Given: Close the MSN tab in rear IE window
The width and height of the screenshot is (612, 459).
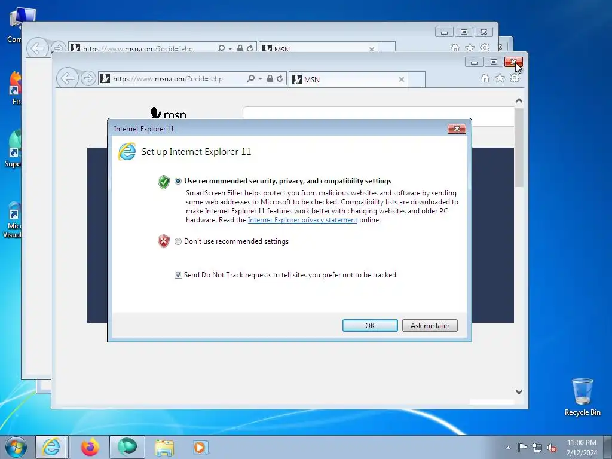Looking at the screenshot, I should coord(372,49).
